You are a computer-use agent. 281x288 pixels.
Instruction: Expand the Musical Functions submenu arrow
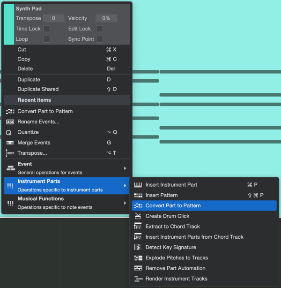pos(125,203)
